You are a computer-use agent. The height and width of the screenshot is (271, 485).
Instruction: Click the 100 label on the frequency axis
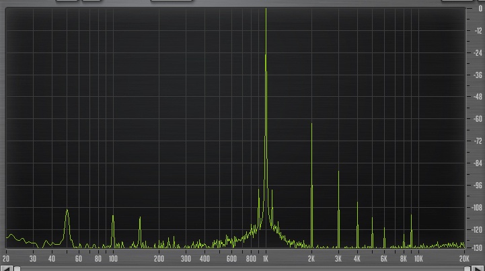[x=113, y=258]
